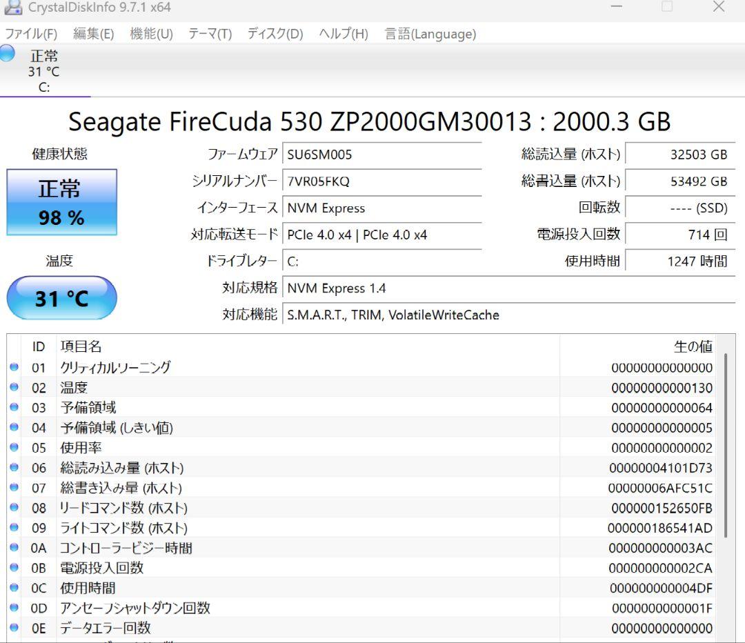The image size is (745, 643).
Task: Open the ヘルプ(H) menu
Action: tap(342, 33)
